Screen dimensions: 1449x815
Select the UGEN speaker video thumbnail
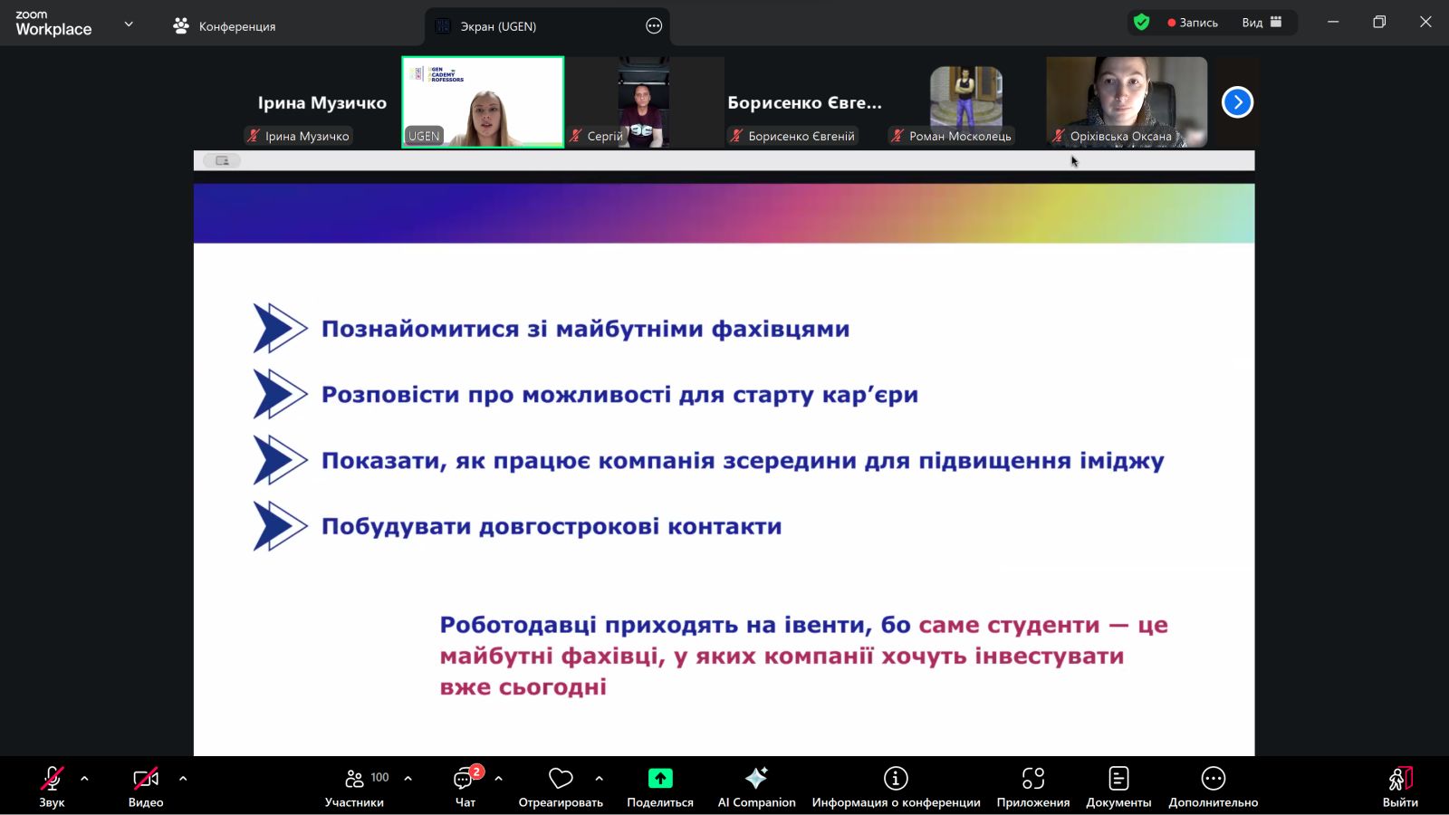pos(483,102)
